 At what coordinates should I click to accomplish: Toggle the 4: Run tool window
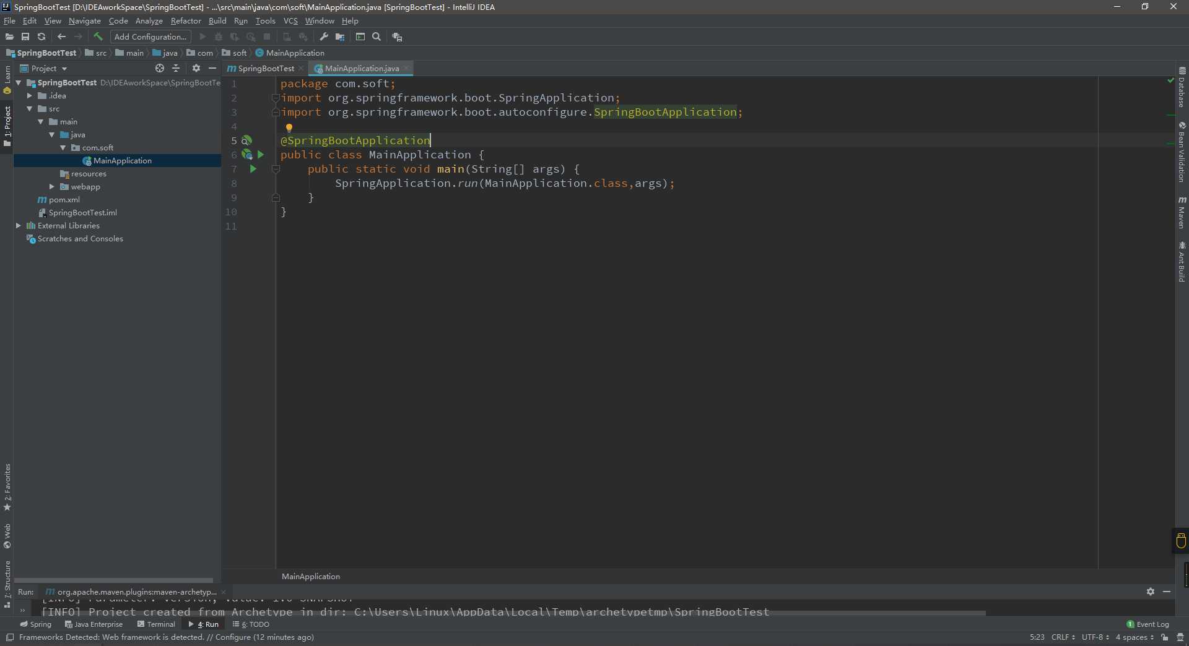pyautogui.click(x=204, y=624)
